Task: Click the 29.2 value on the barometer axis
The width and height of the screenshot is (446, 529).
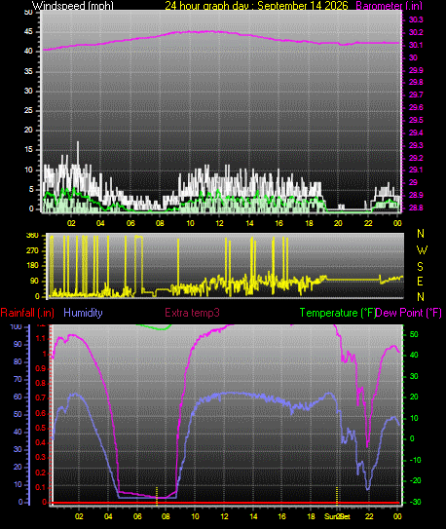Action: tap(416, 158)
